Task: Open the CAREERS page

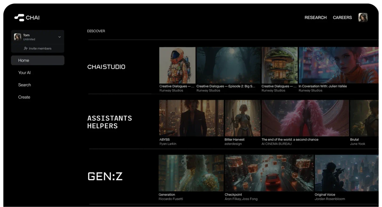Action: tap(342, 18)
